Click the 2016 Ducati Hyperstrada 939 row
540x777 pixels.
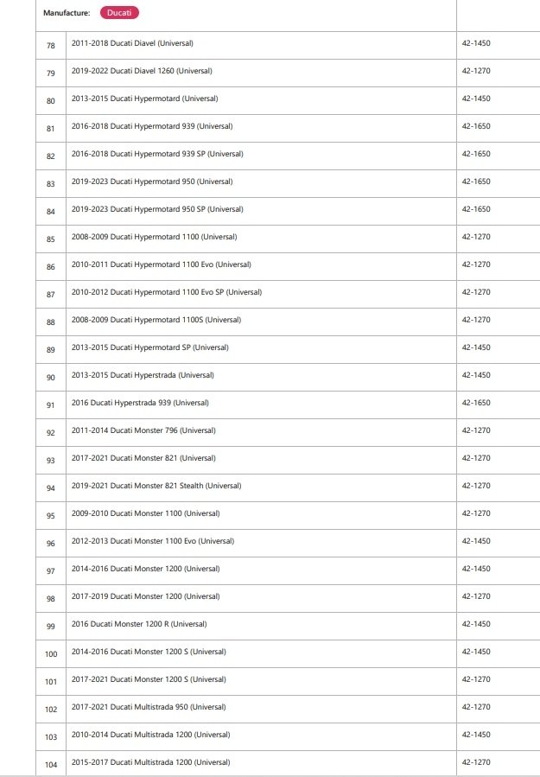coord(140,403)
